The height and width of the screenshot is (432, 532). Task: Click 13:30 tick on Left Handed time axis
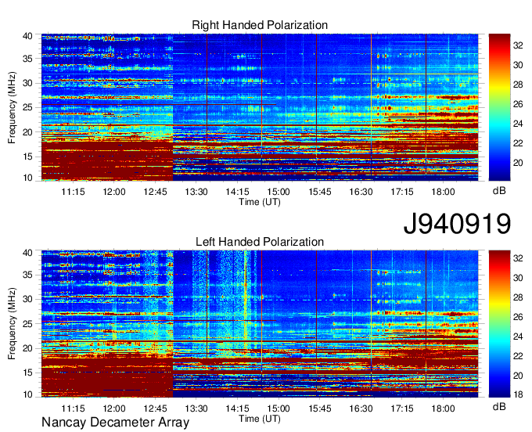pos(196,409)
